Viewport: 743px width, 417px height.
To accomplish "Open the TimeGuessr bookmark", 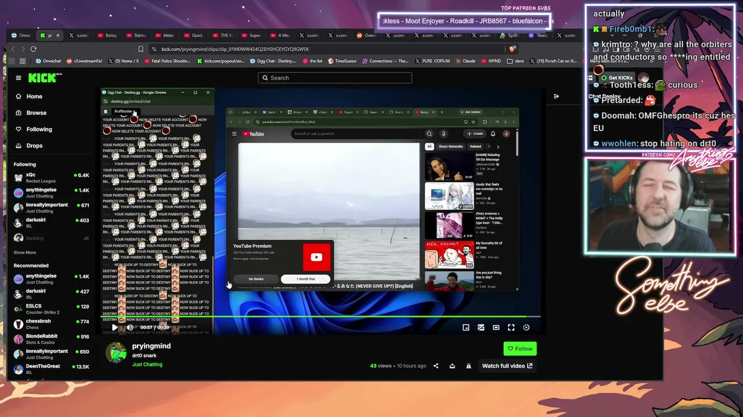I will 342,61.
